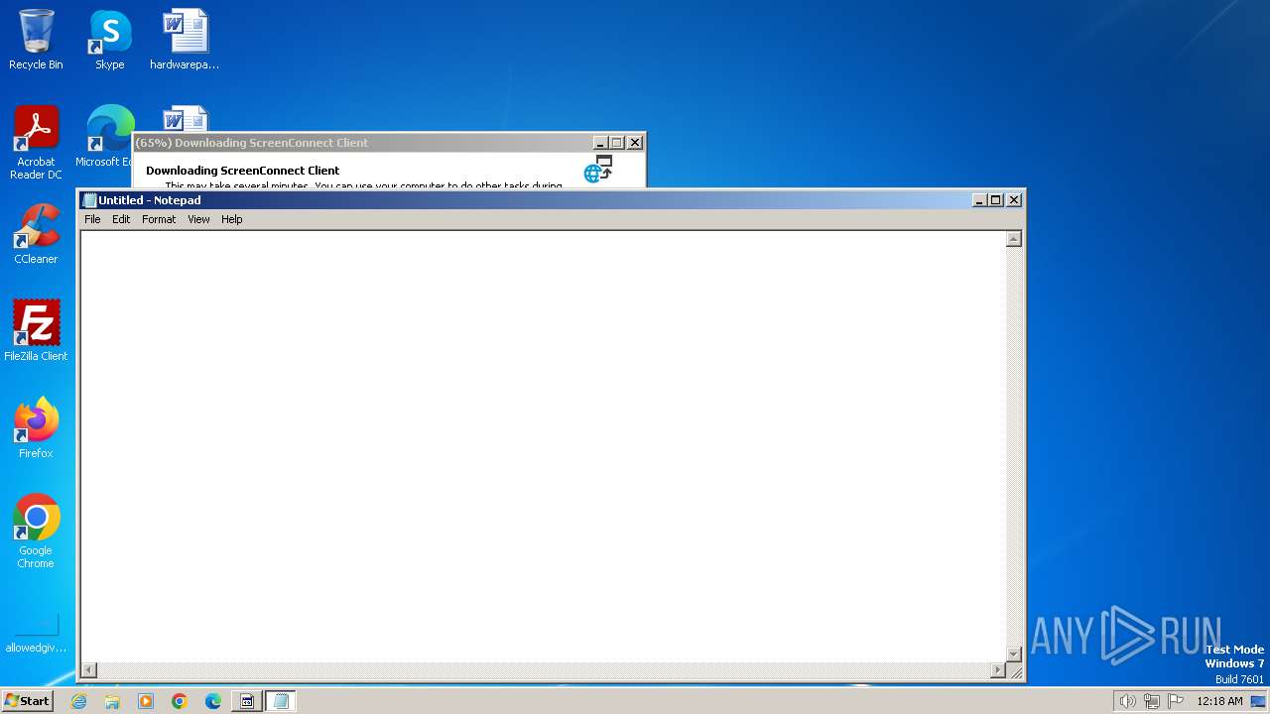1270x714 pixels.
Task: Open the File menu in Notepad
Action: tap(92, 219)
